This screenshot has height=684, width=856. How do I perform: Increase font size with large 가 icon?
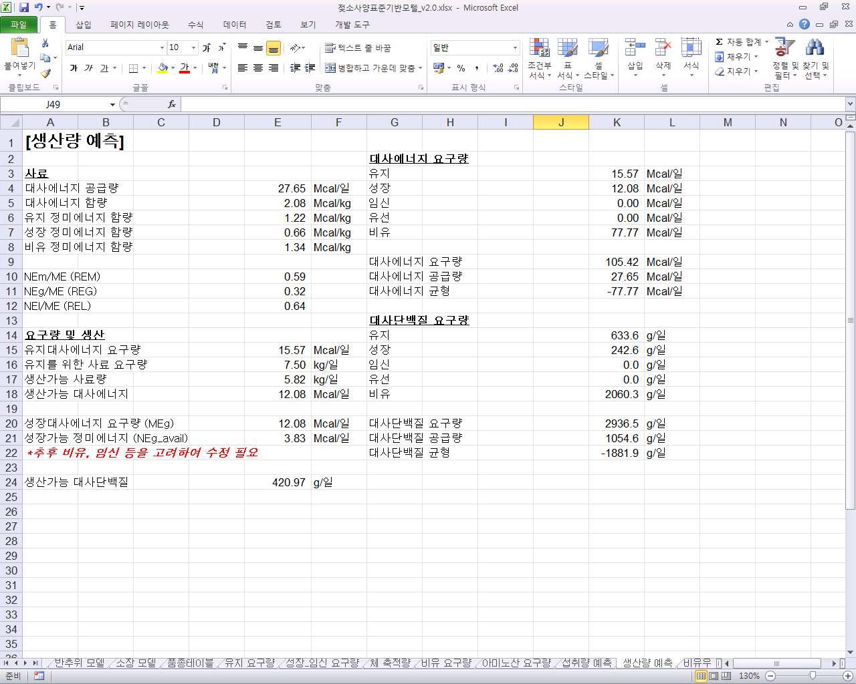coord(206,47)
